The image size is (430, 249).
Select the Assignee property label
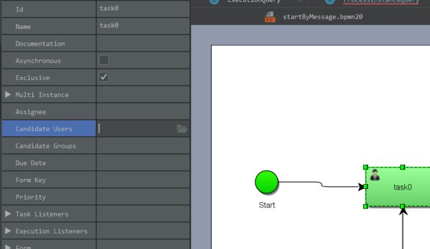30,112
